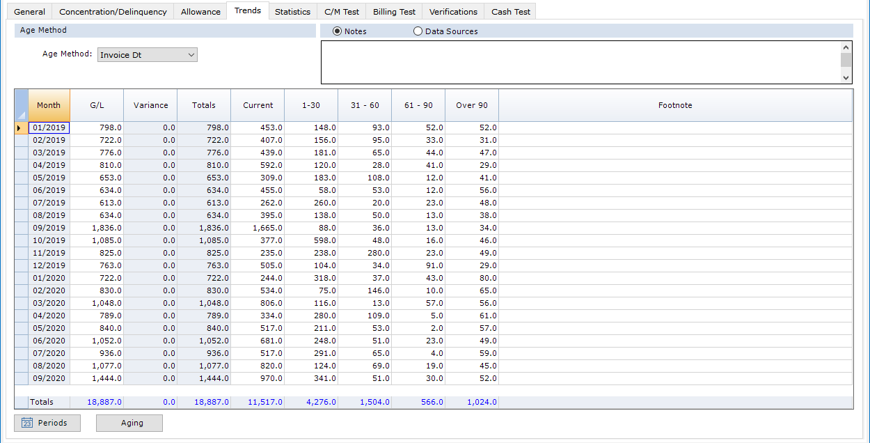
Task: Click the Month column header
Action: (49, 105)
